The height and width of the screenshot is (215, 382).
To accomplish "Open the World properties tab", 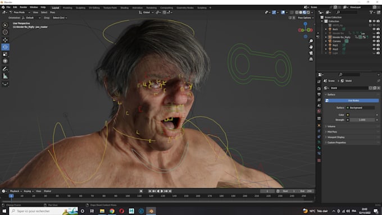I will coord(319,111).
